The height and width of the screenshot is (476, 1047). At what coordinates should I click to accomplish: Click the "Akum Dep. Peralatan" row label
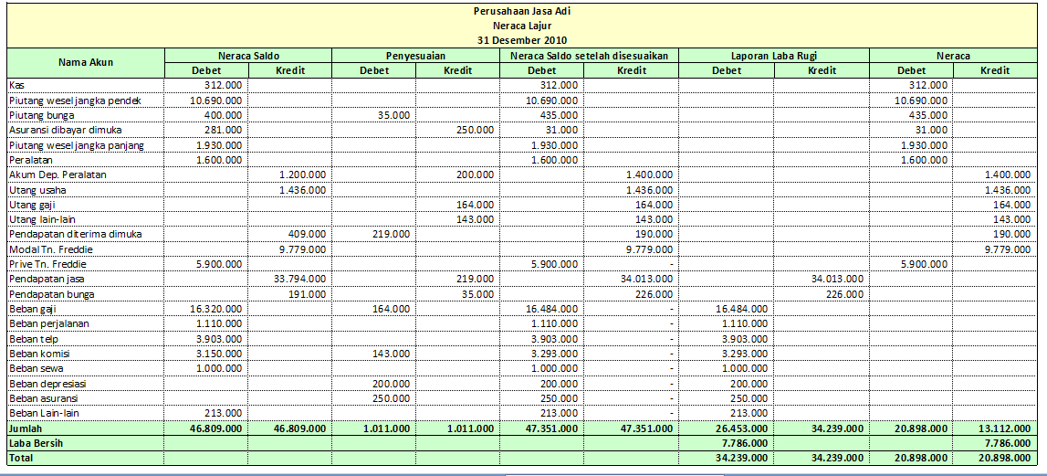pos(86,175)
